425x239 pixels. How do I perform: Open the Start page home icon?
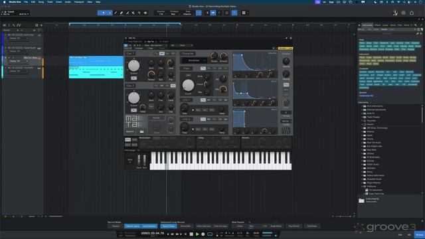click(x=412, y=13)
